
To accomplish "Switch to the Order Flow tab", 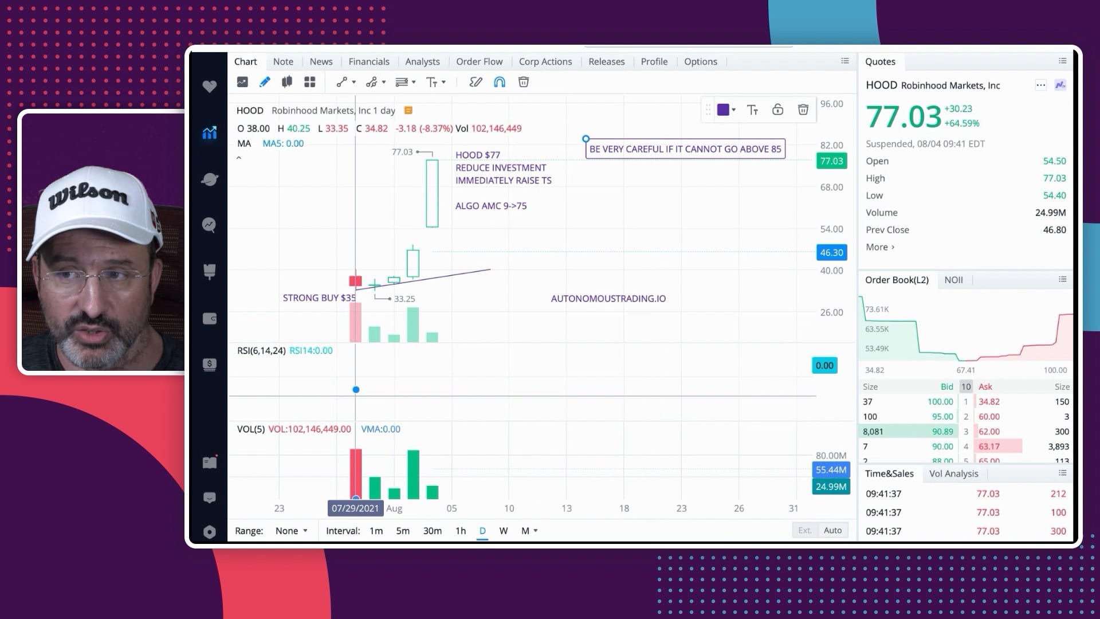I will click(479, 61).
